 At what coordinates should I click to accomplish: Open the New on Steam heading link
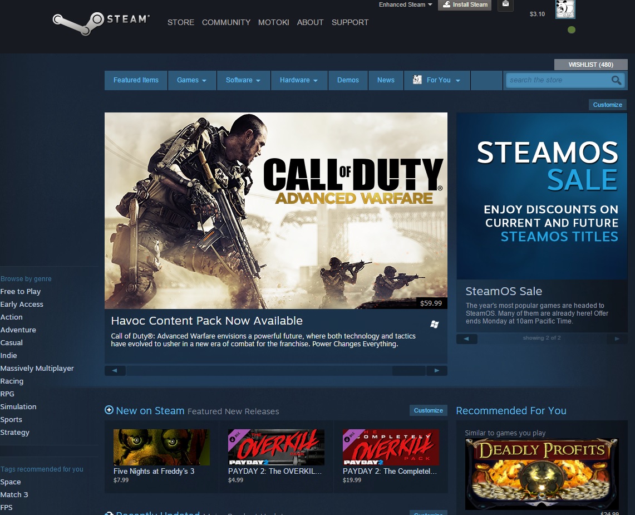[150, 410]
